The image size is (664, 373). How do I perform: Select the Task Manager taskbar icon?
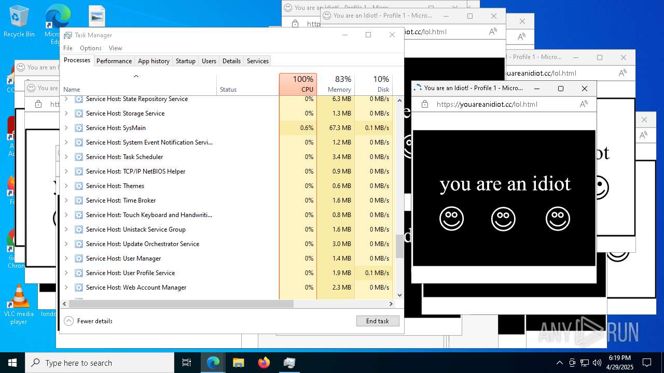click(x=289, y=363)
